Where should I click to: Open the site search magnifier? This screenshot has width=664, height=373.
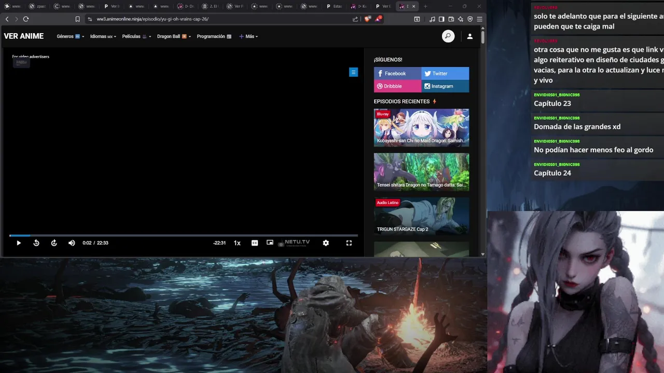point(448,36)
